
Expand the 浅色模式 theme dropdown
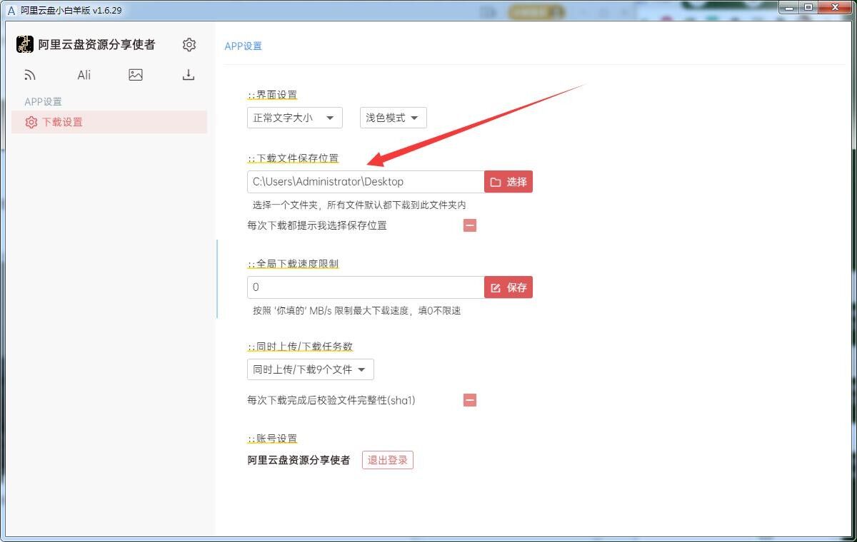click(x=393, y=118)
